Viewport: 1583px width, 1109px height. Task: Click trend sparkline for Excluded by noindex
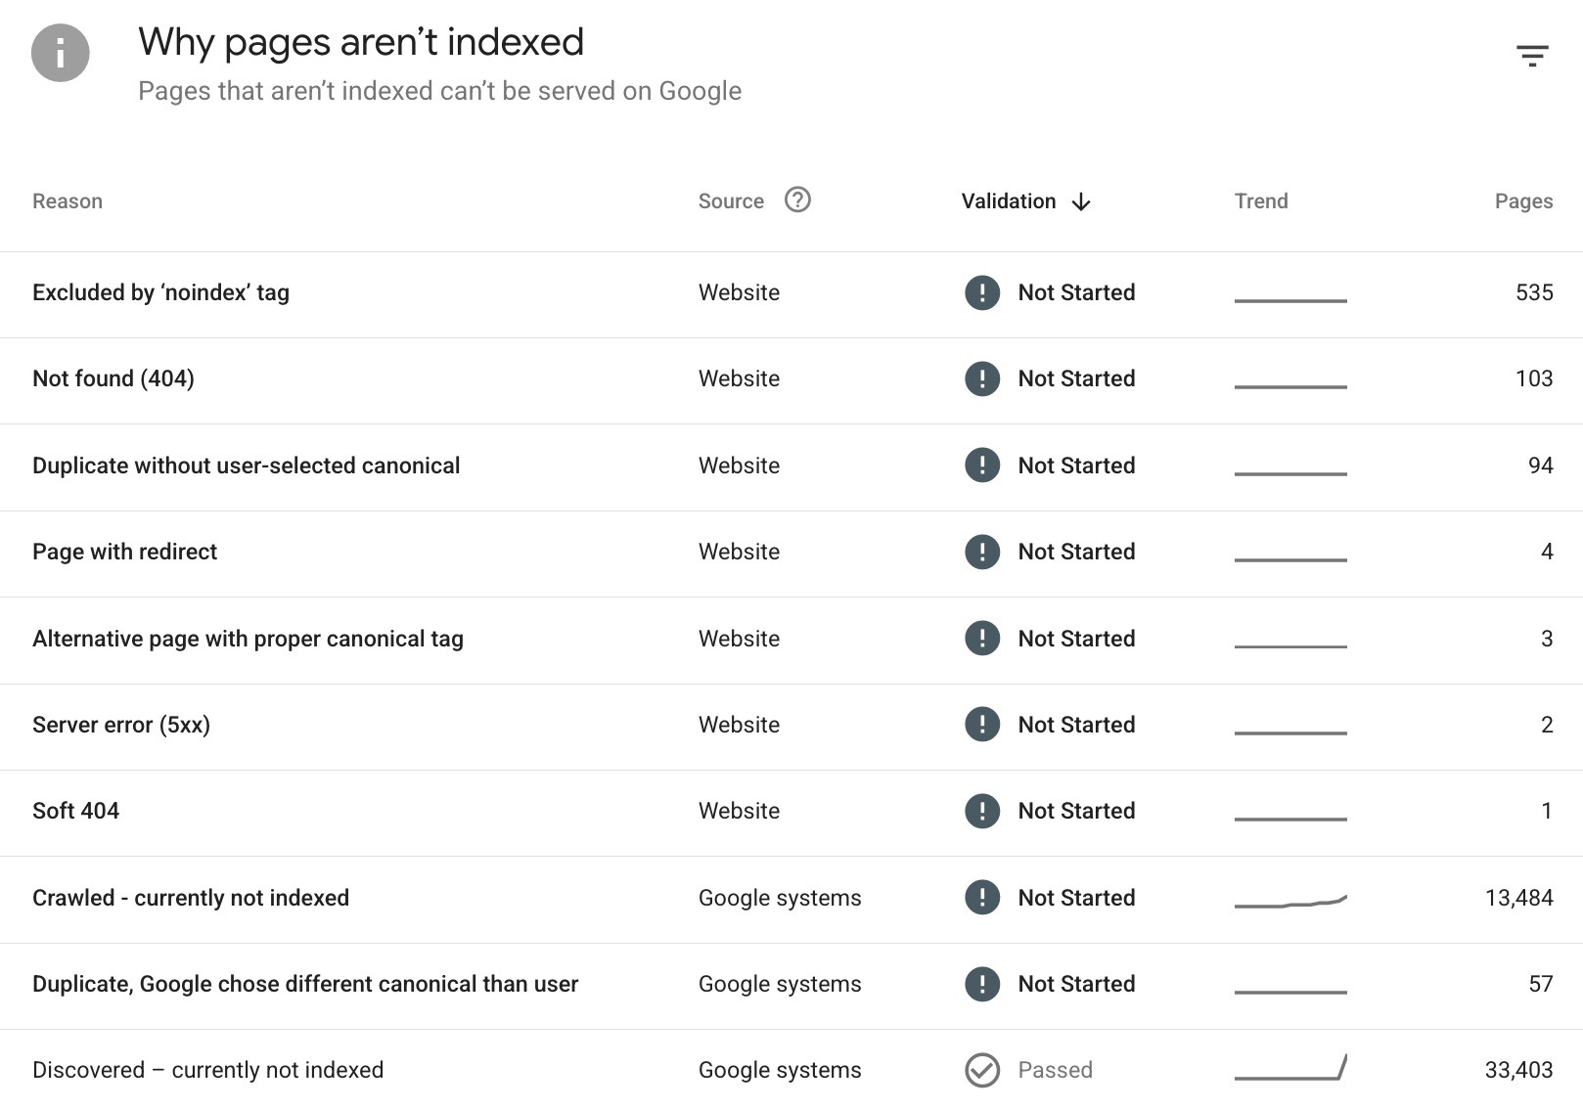pos(1290,300)
